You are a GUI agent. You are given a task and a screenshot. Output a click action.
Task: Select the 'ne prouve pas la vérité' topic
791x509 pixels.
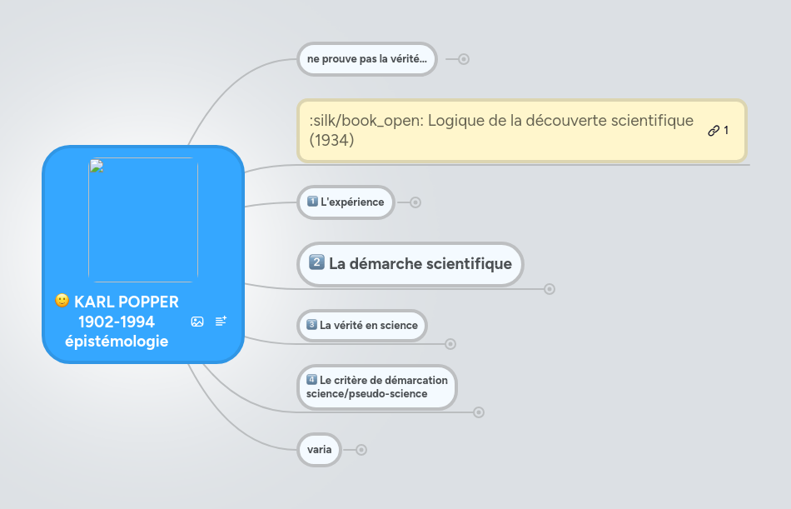click(x=366, y=59)
